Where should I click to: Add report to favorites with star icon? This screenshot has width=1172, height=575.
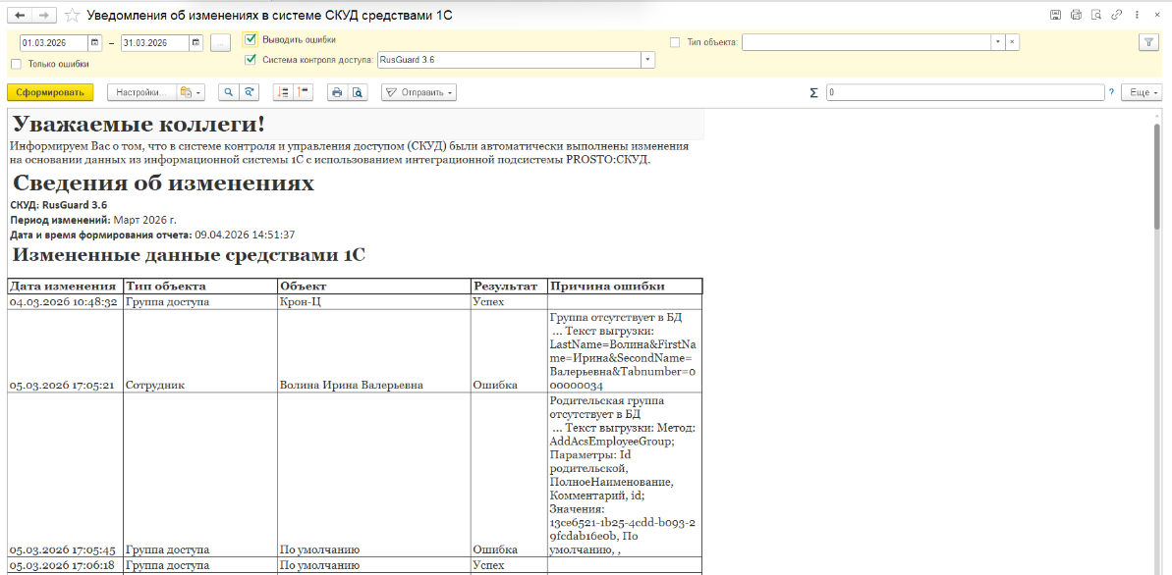point(72,16)
